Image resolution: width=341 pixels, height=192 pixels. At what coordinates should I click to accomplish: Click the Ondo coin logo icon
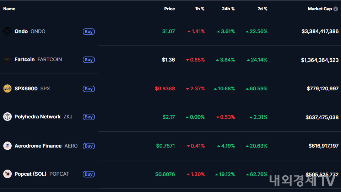[x=7, y=31]
